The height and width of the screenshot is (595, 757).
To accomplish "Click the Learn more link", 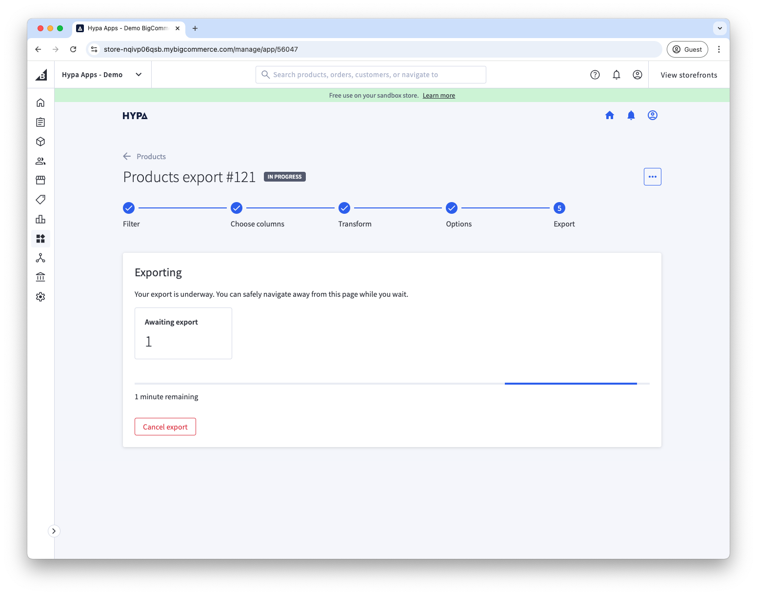I will (x=438, y=96).
